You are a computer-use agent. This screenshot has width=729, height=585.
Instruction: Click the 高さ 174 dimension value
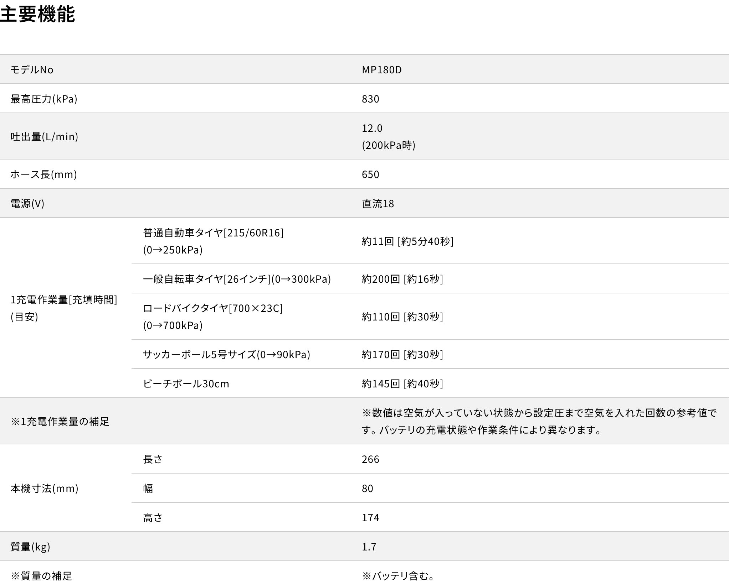pos(370,518)
